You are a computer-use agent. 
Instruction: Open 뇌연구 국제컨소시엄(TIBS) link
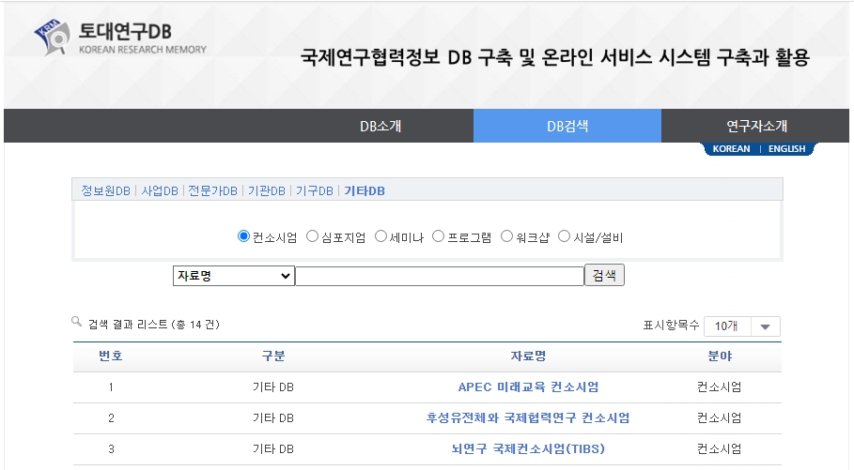pyautogui.click(x=527, y=448)
